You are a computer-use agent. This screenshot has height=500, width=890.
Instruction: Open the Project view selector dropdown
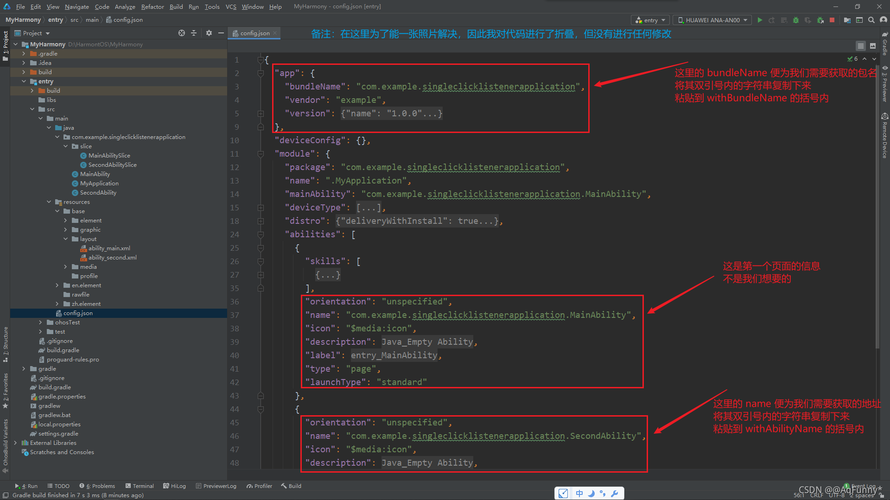coord(32,33)
